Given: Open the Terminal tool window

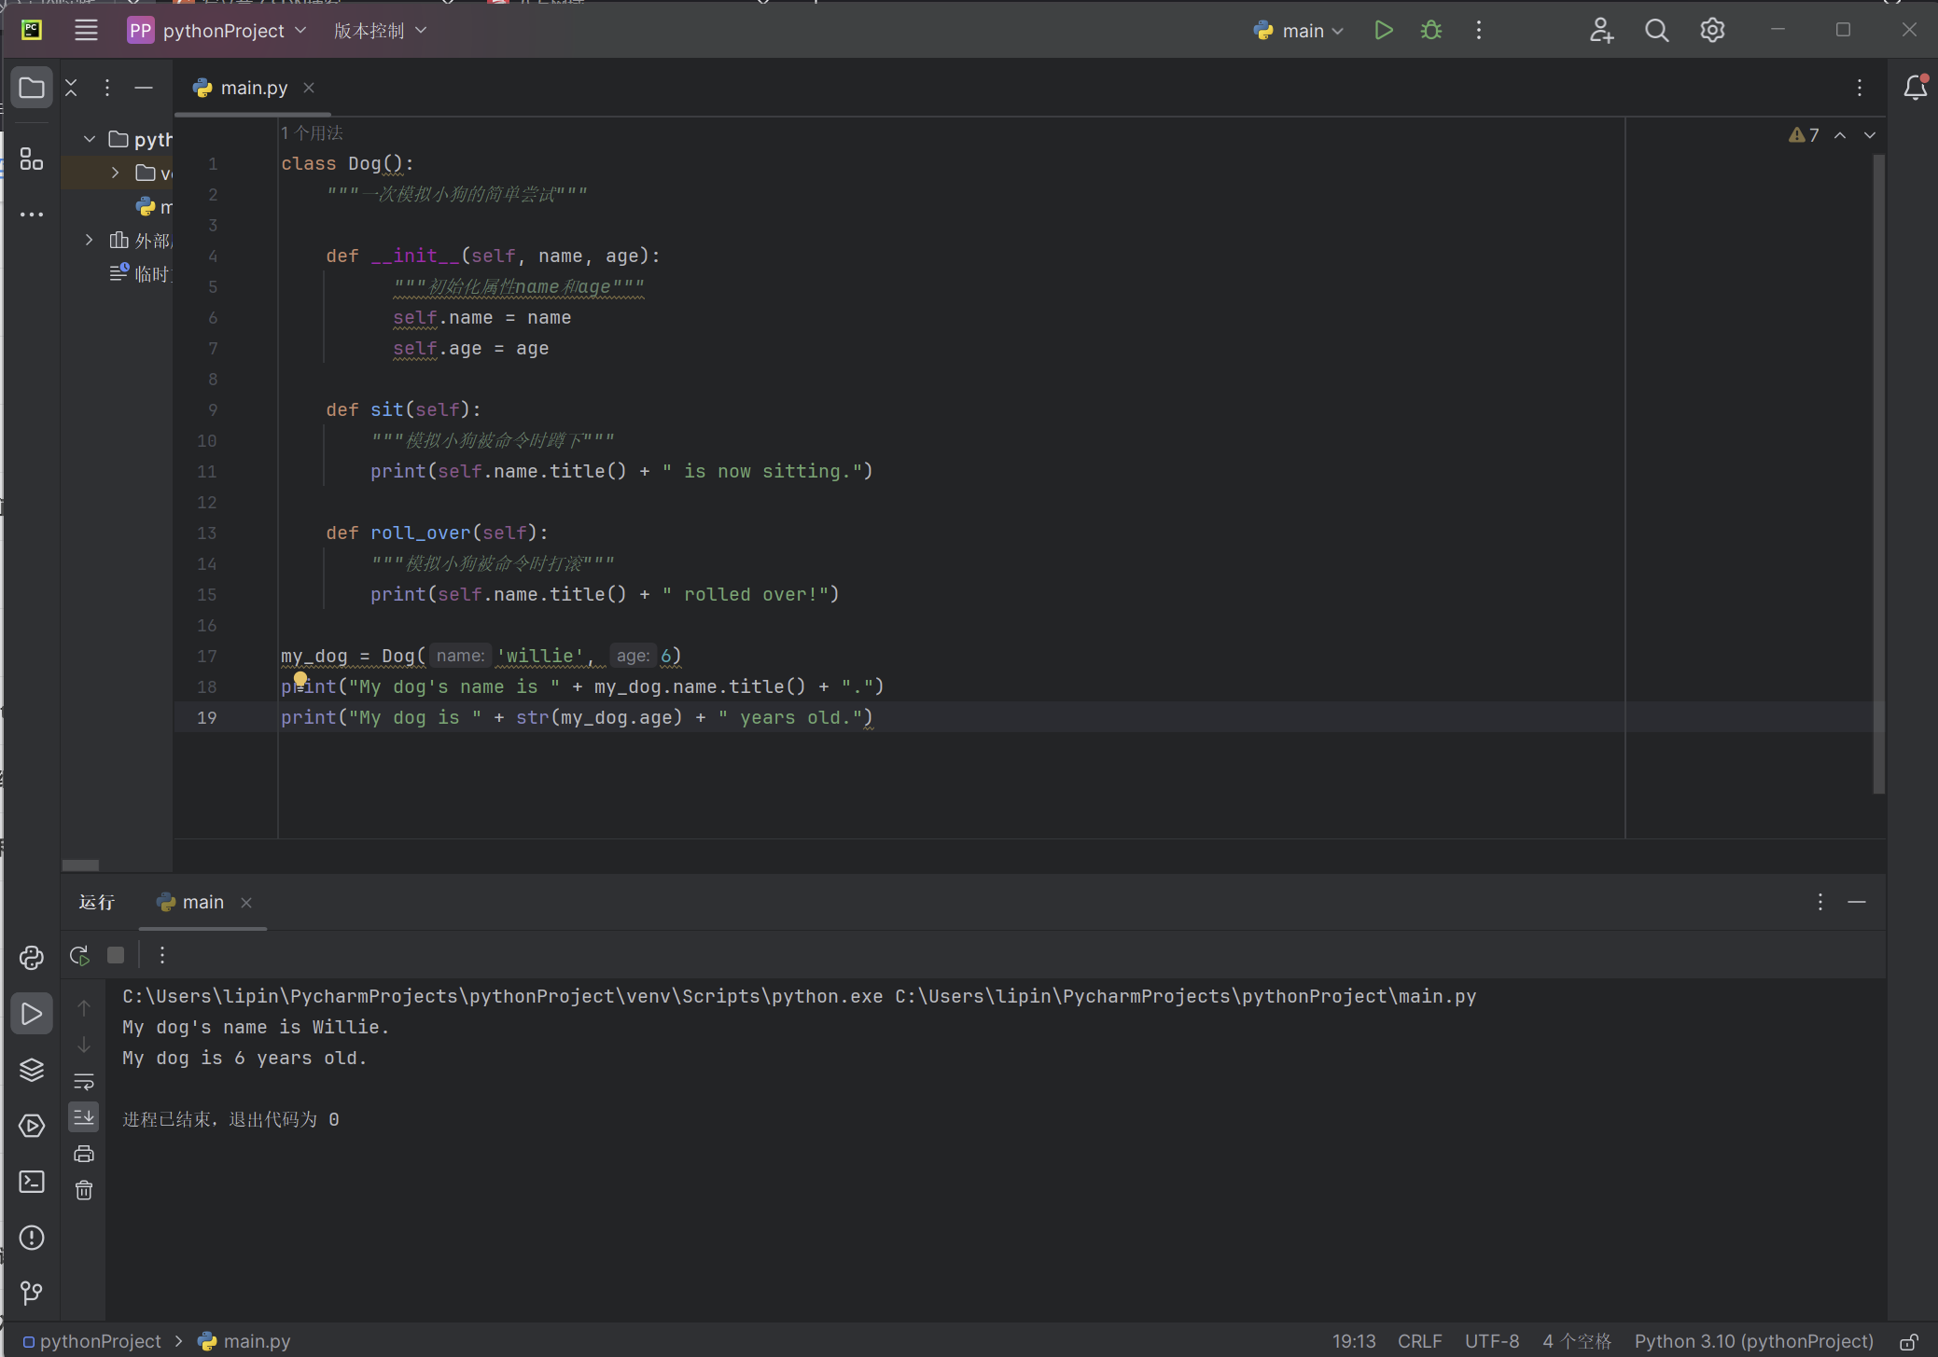Looking at the screenshot, I should click(x=32, y=1182).
